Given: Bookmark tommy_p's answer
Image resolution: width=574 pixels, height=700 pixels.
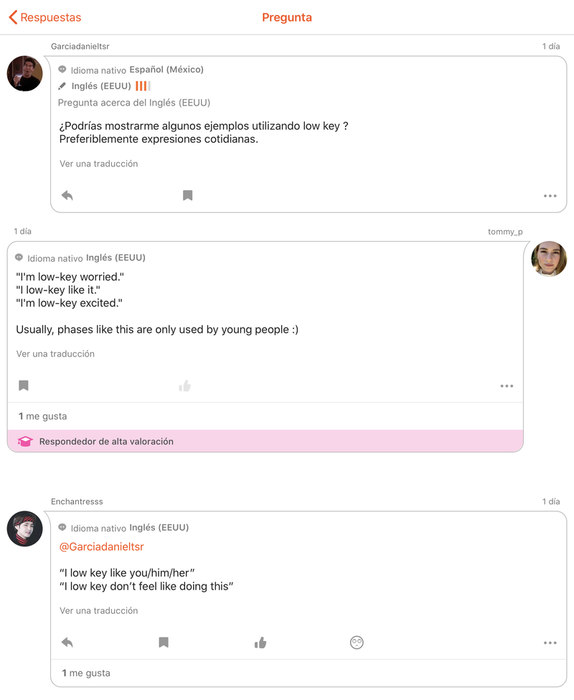Looking at the screenshot, I should click(24, 386).
